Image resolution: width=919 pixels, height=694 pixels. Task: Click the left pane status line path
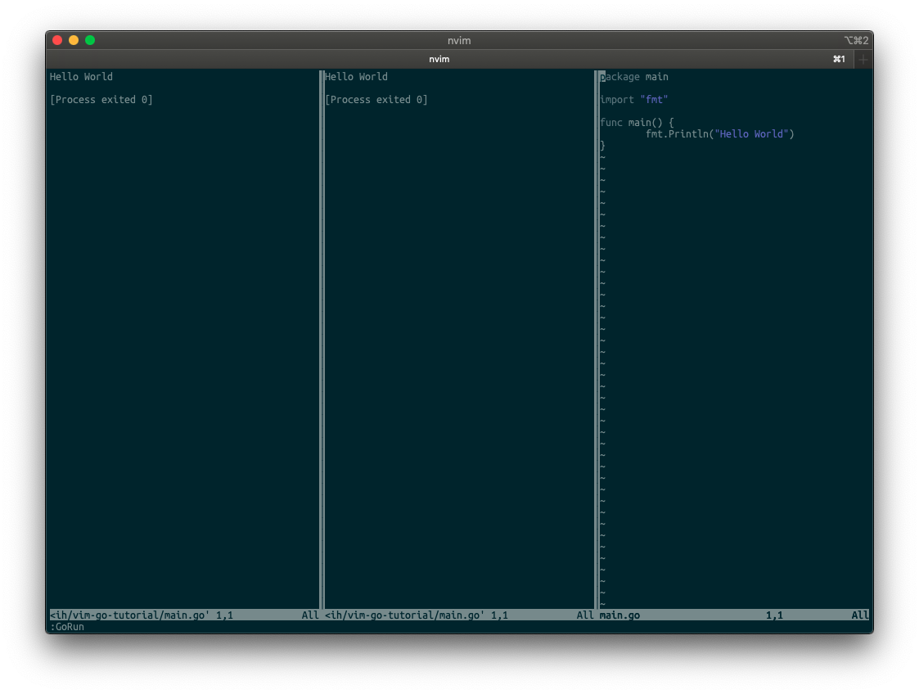click(x=129, y=615)
